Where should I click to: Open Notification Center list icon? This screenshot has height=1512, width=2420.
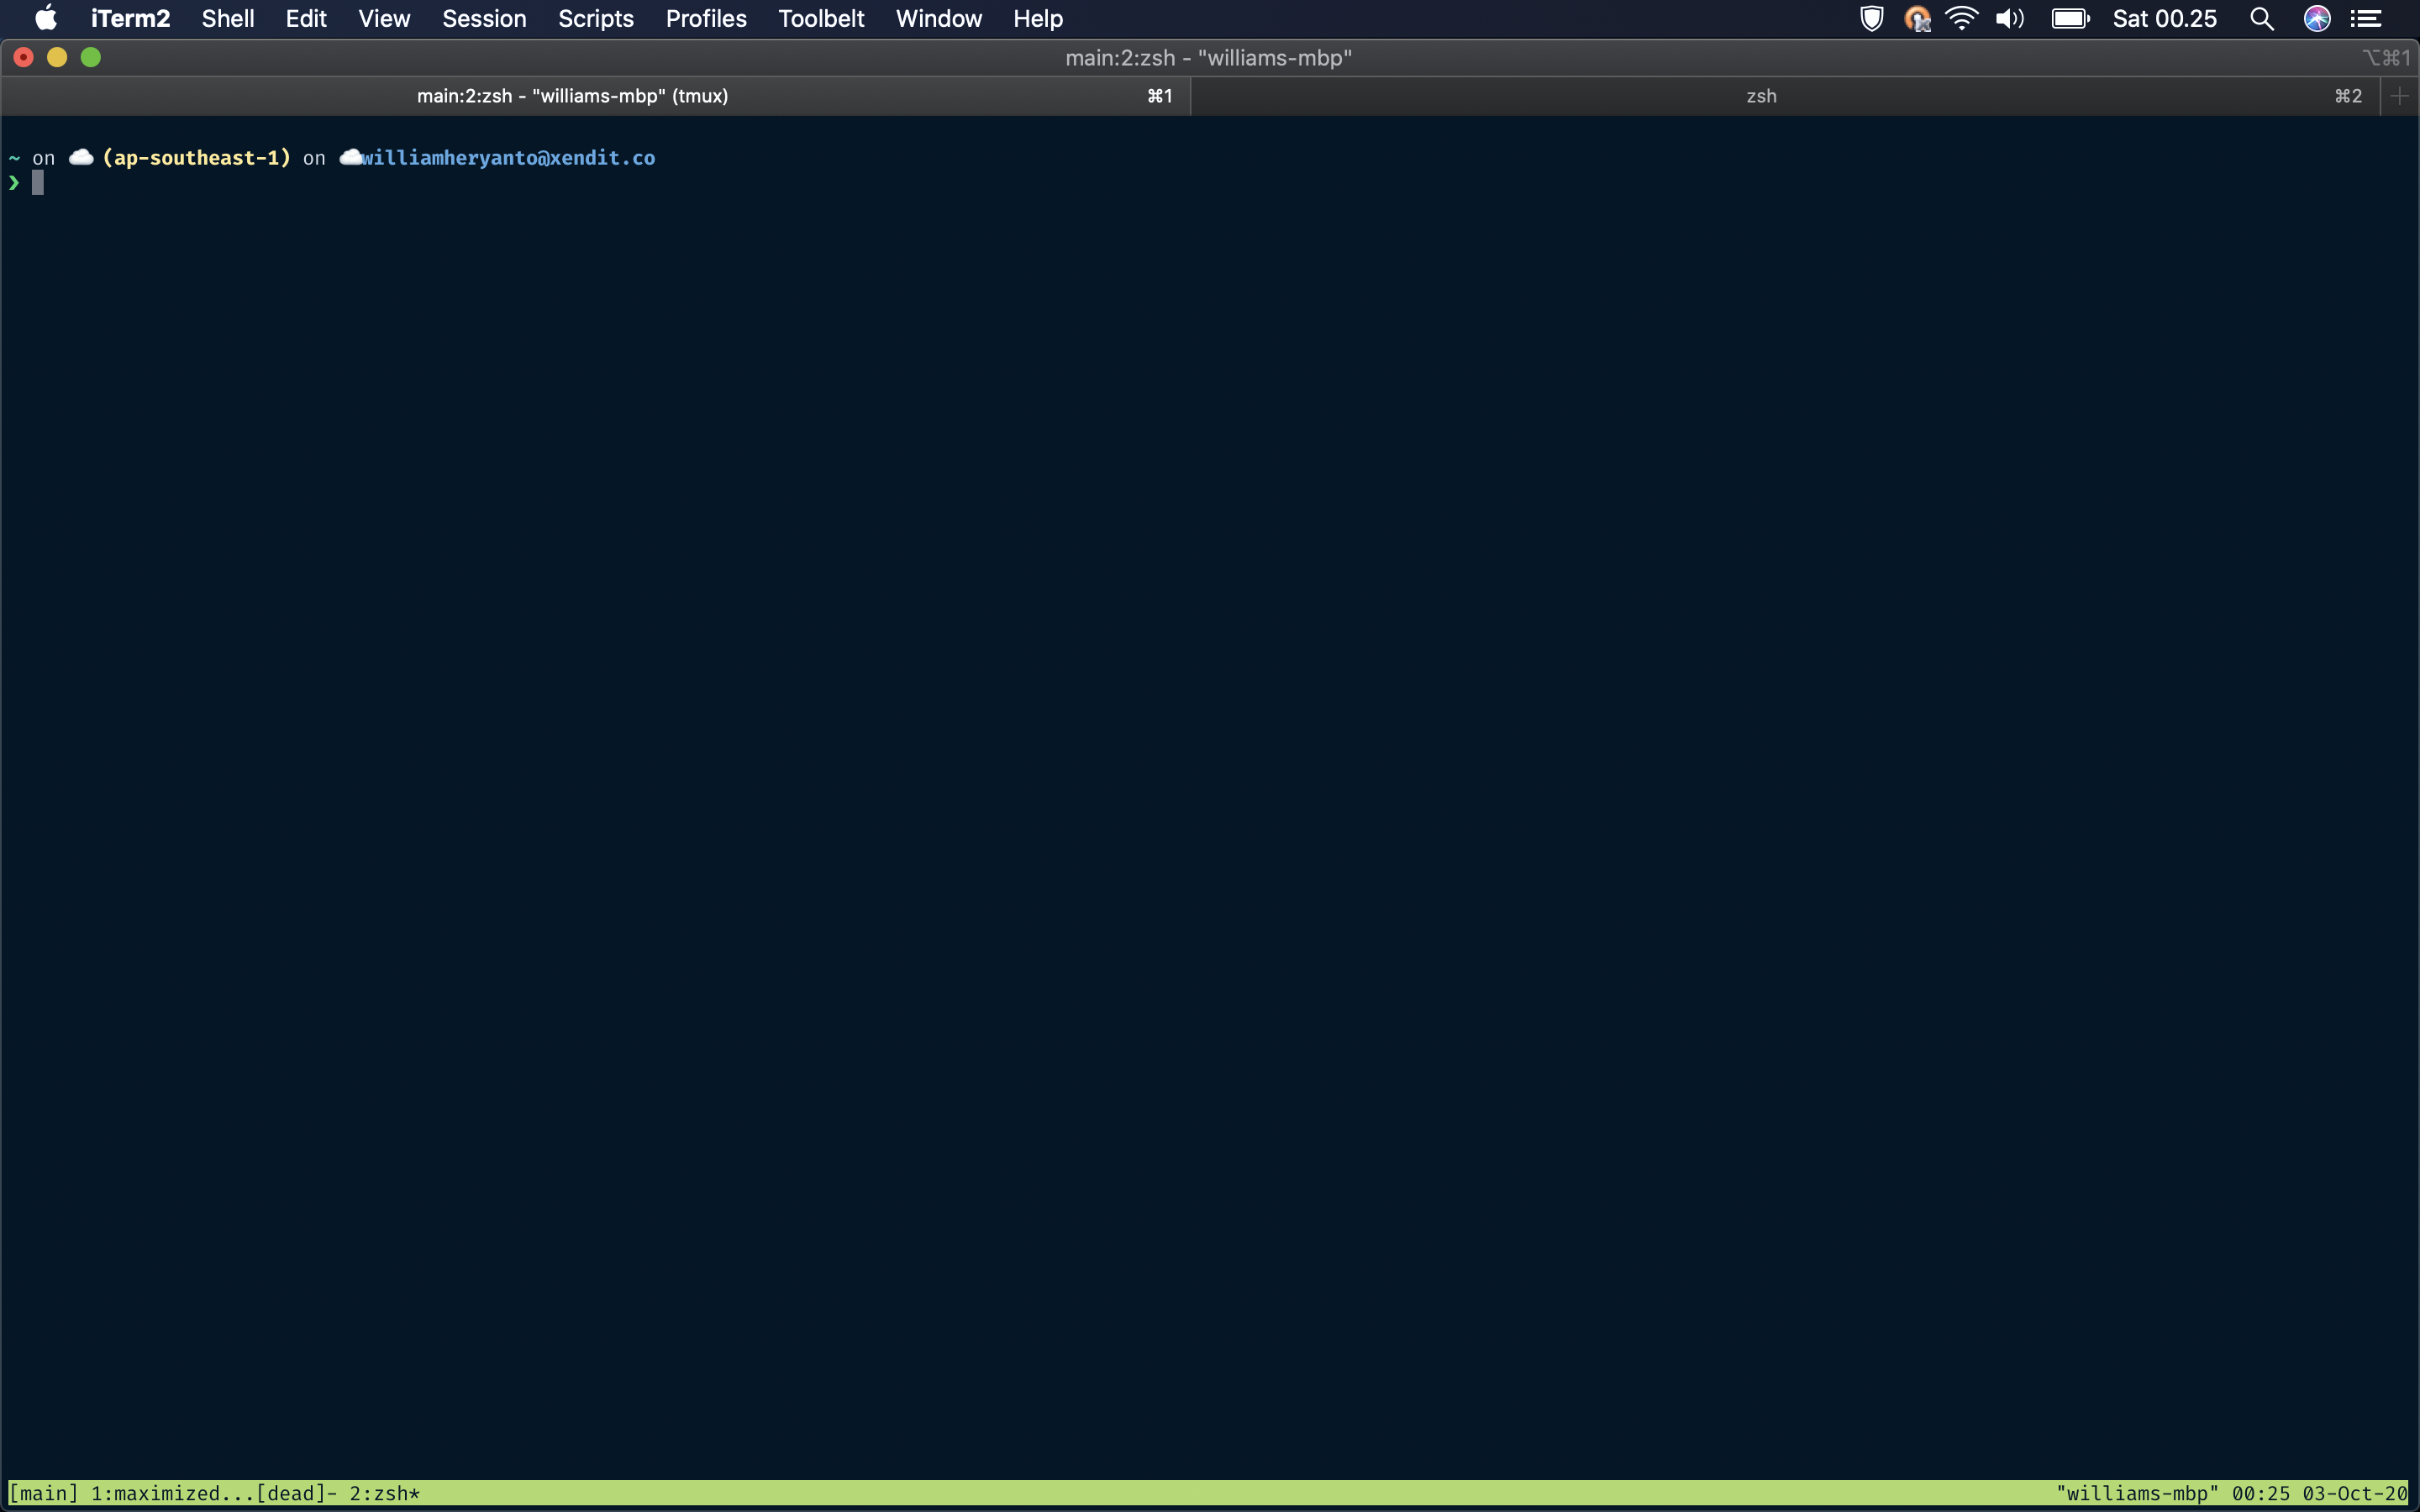pos(2365,18)
